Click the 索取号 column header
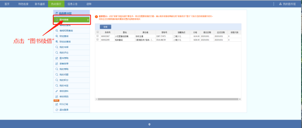This screenshot has height=128, width=302. tap(164, 32)
